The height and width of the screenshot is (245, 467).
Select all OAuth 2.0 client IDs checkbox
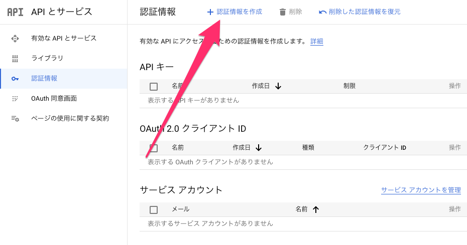154,148
